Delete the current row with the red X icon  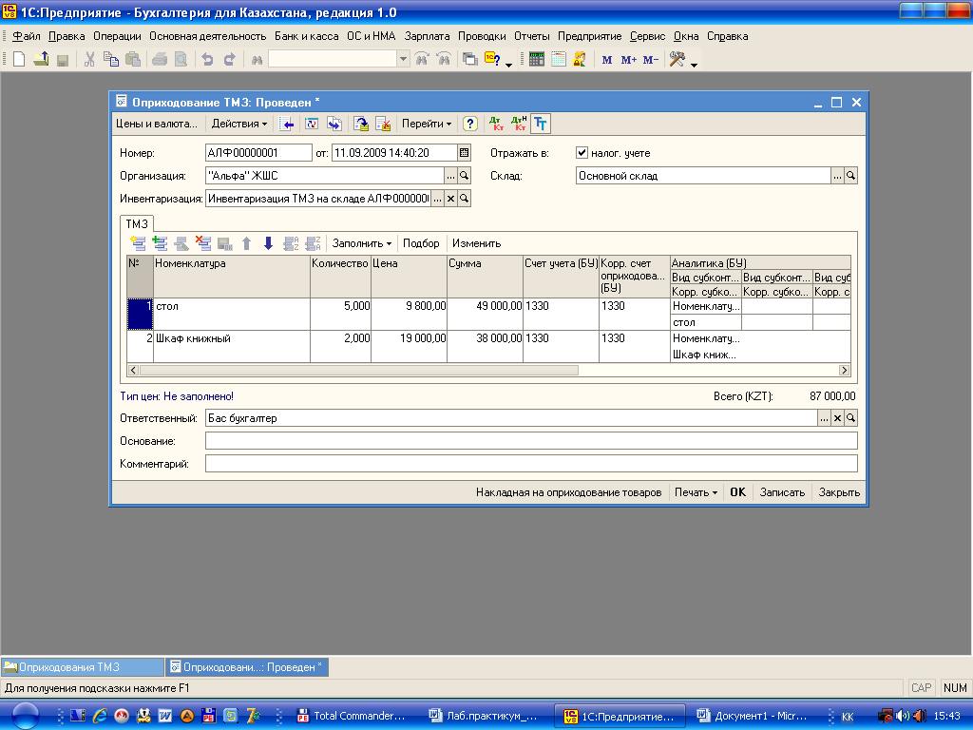pos(203,243)
